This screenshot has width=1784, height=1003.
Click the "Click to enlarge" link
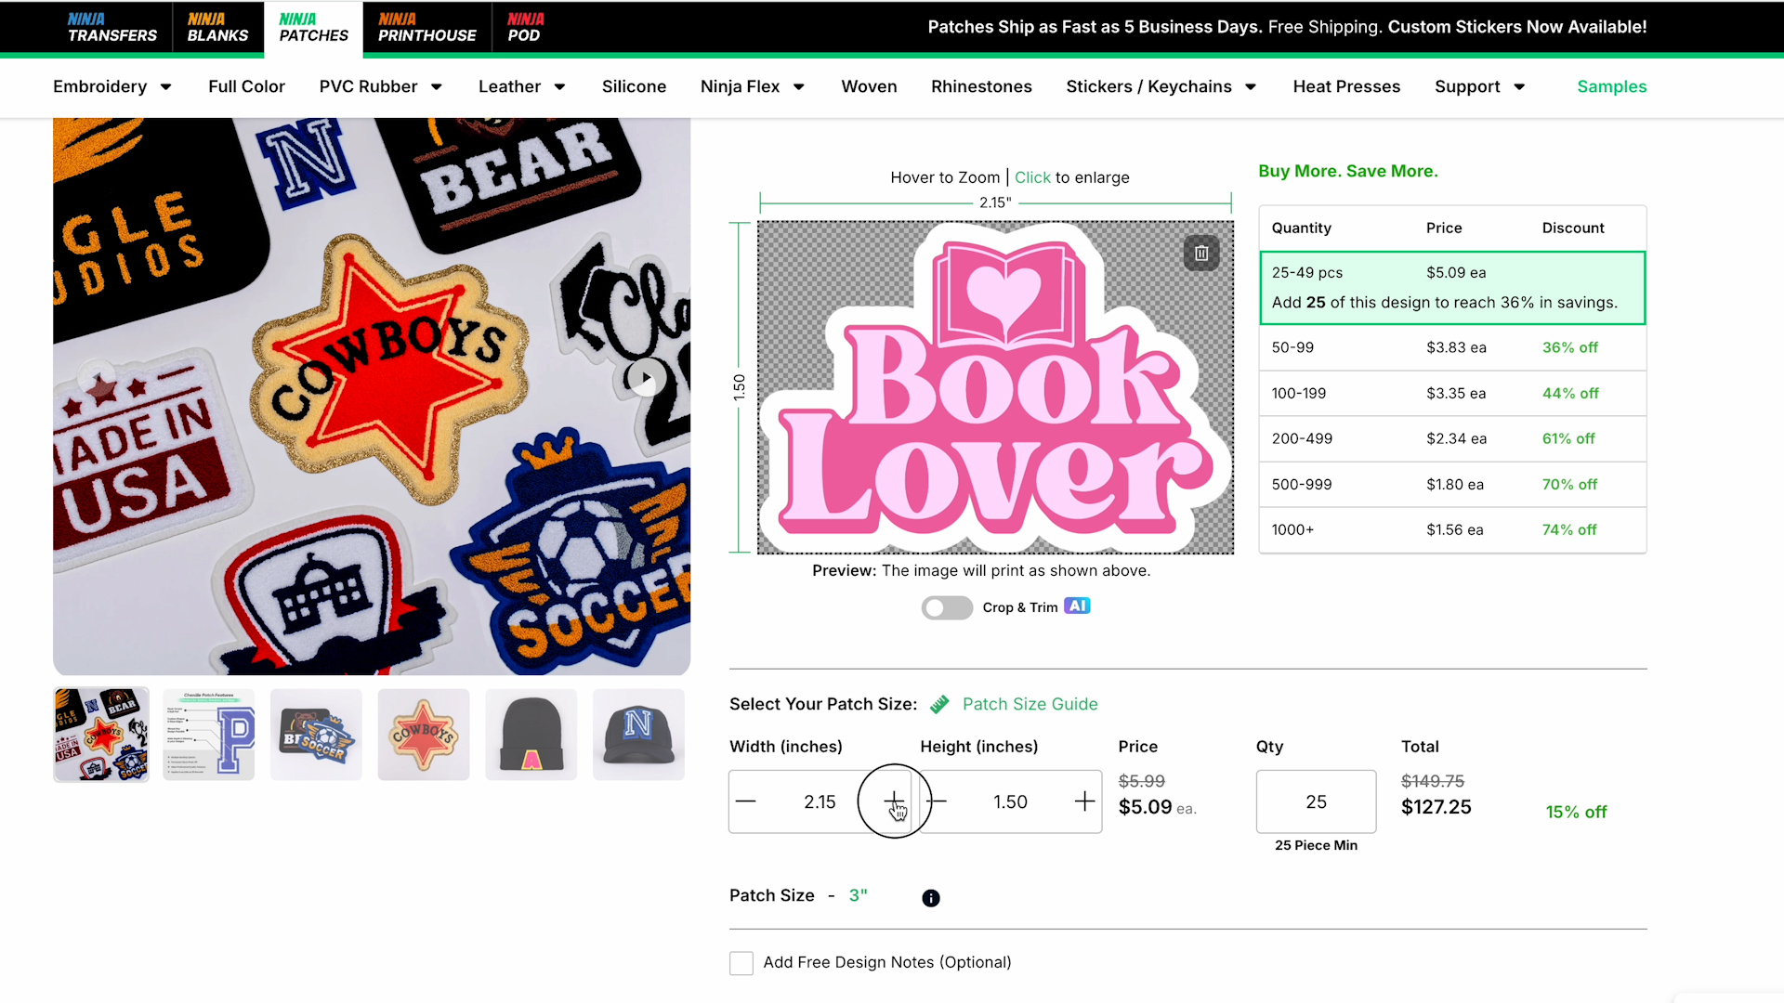pos(1031,176)
